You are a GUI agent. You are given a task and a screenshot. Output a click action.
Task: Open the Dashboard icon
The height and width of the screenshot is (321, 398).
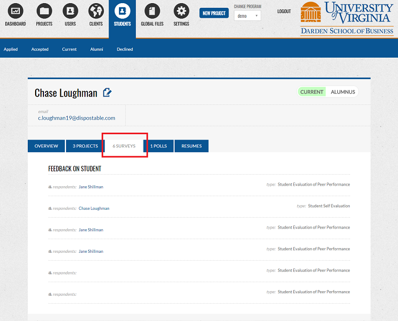pos(15,11)
